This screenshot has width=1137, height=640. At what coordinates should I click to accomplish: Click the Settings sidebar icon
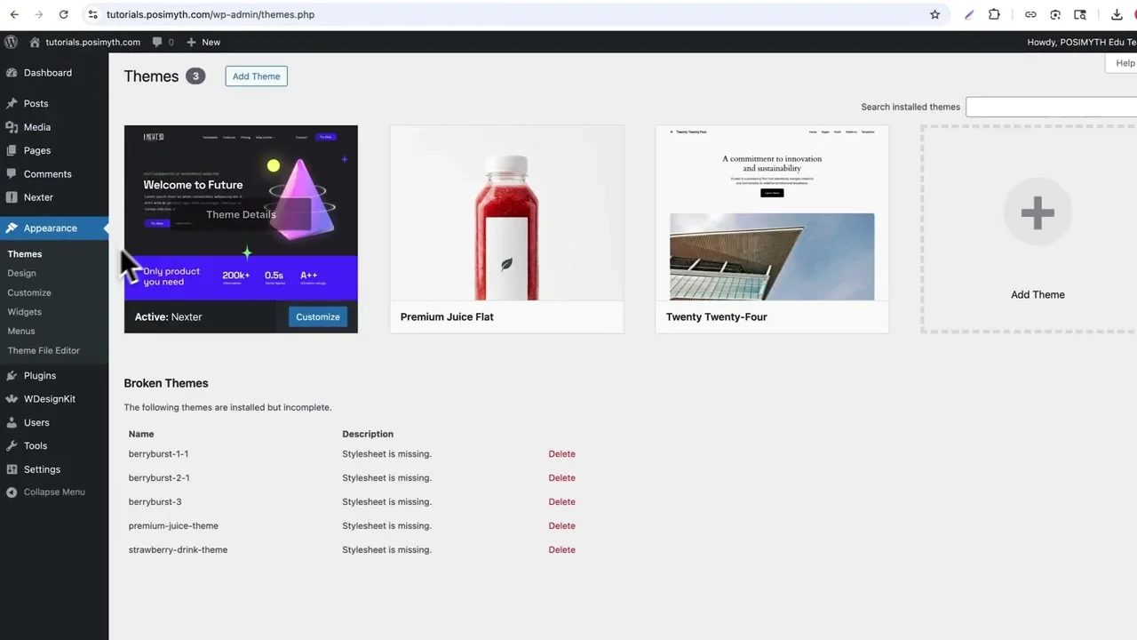[x=12, y=469]
